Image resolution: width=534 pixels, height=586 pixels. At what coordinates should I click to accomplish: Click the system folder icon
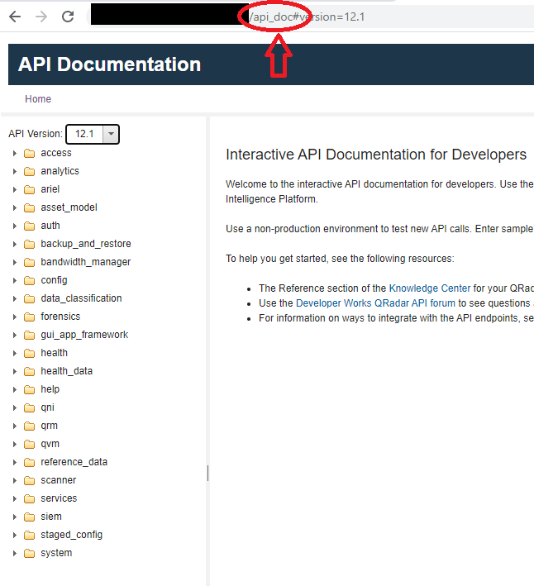coord(29,554)
